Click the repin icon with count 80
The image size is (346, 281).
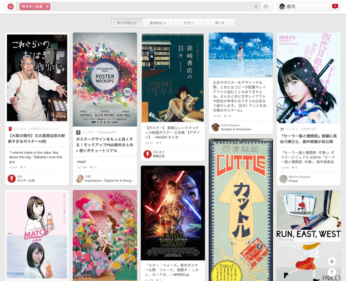(x=215, y=116)
